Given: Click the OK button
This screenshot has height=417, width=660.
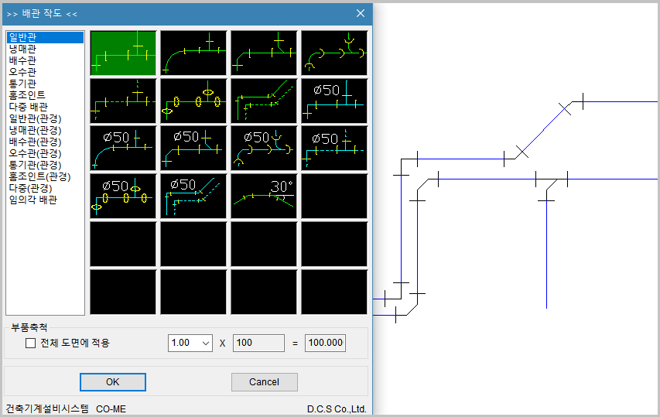Looking at the screenshot, I should (113, 382).
